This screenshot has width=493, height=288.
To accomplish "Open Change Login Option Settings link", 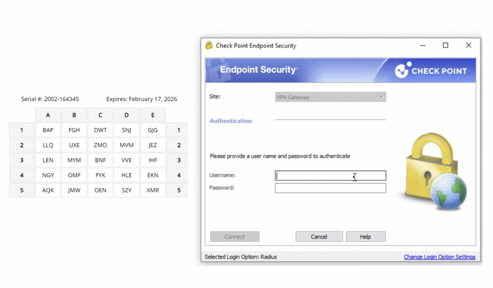I will 440,257.
